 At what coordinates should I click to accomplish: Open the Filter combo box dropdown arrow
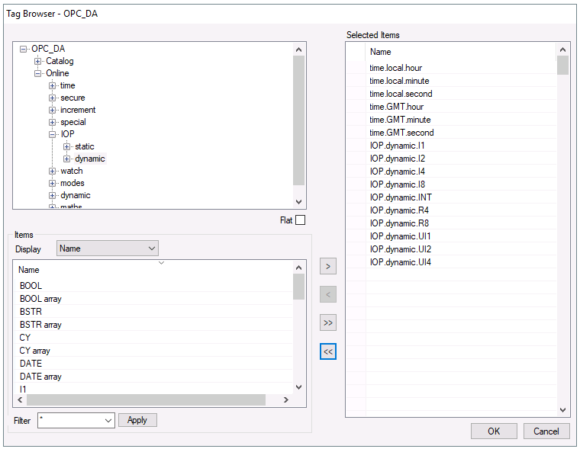(x=108, y=421)
